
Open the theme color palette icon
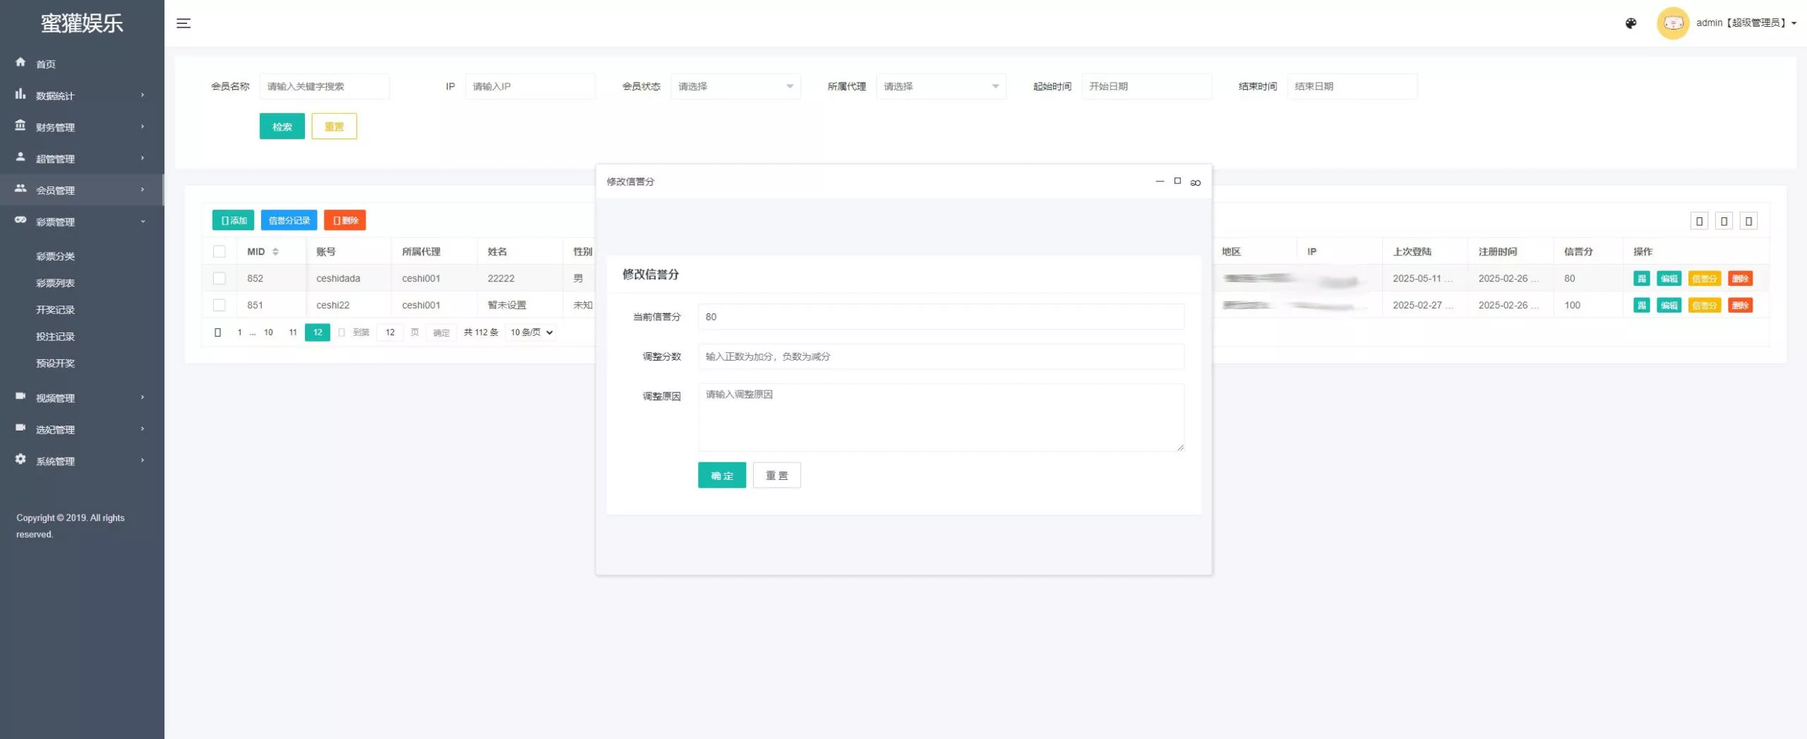(1631, 23)
